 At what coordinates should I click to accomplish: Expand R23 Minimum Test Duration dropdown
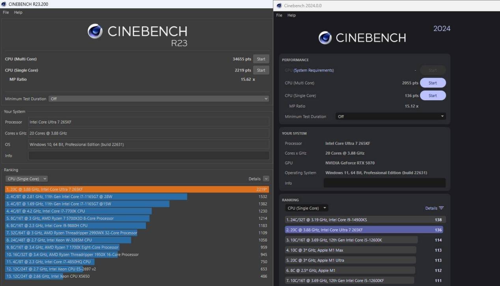159,99
